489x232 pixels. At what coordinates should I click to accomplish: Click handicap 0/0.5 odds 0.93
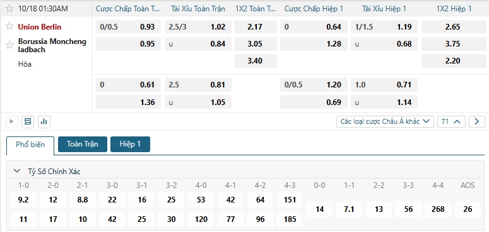tap(129, 26)
